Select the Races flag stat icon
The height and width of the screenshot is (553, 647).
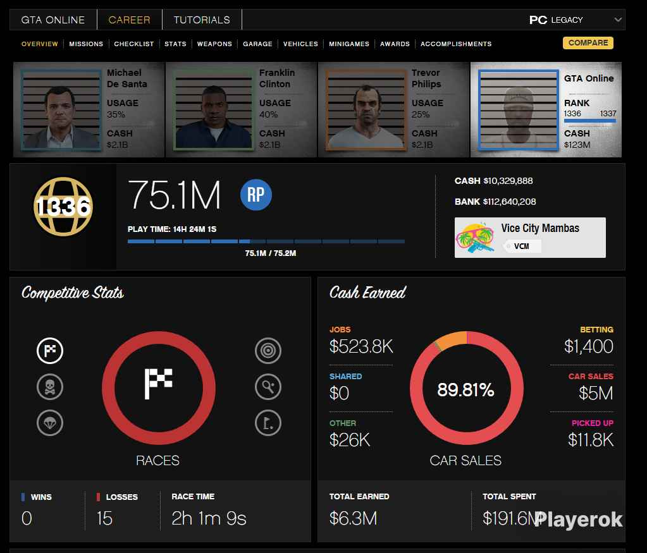(50, 351)
